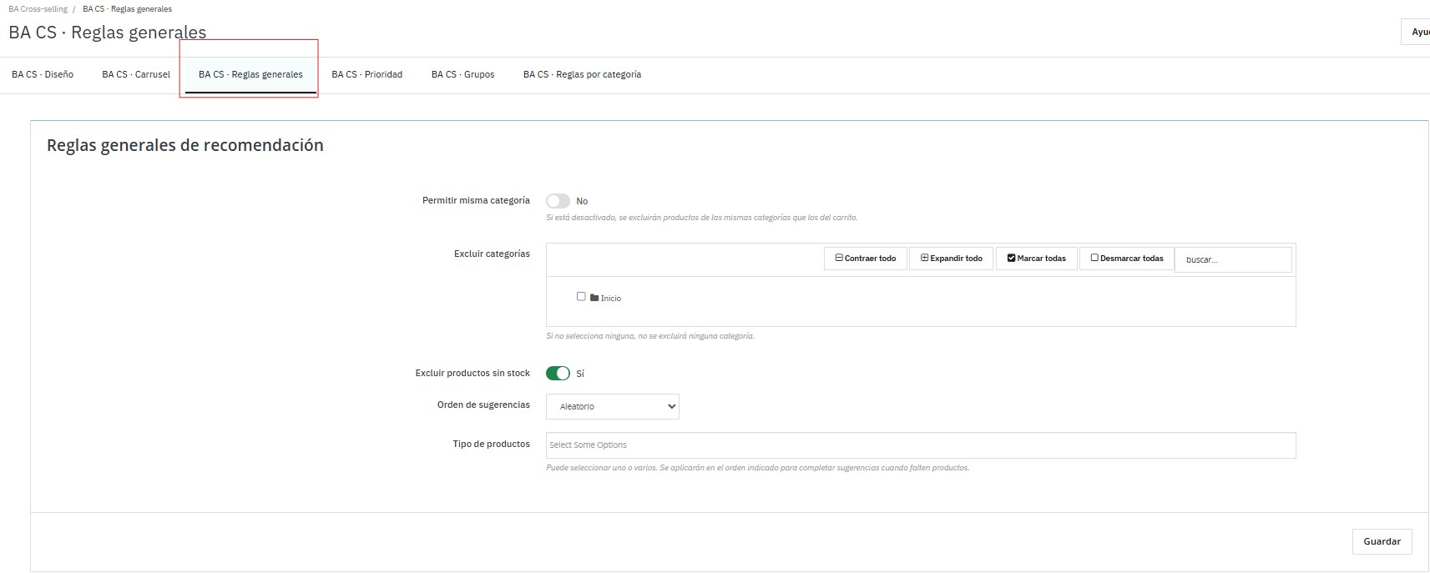Click the Marcar todas checked-box icon
Image resolution: width=1430 pixels, height=573 pixels.
(1011, 259)
